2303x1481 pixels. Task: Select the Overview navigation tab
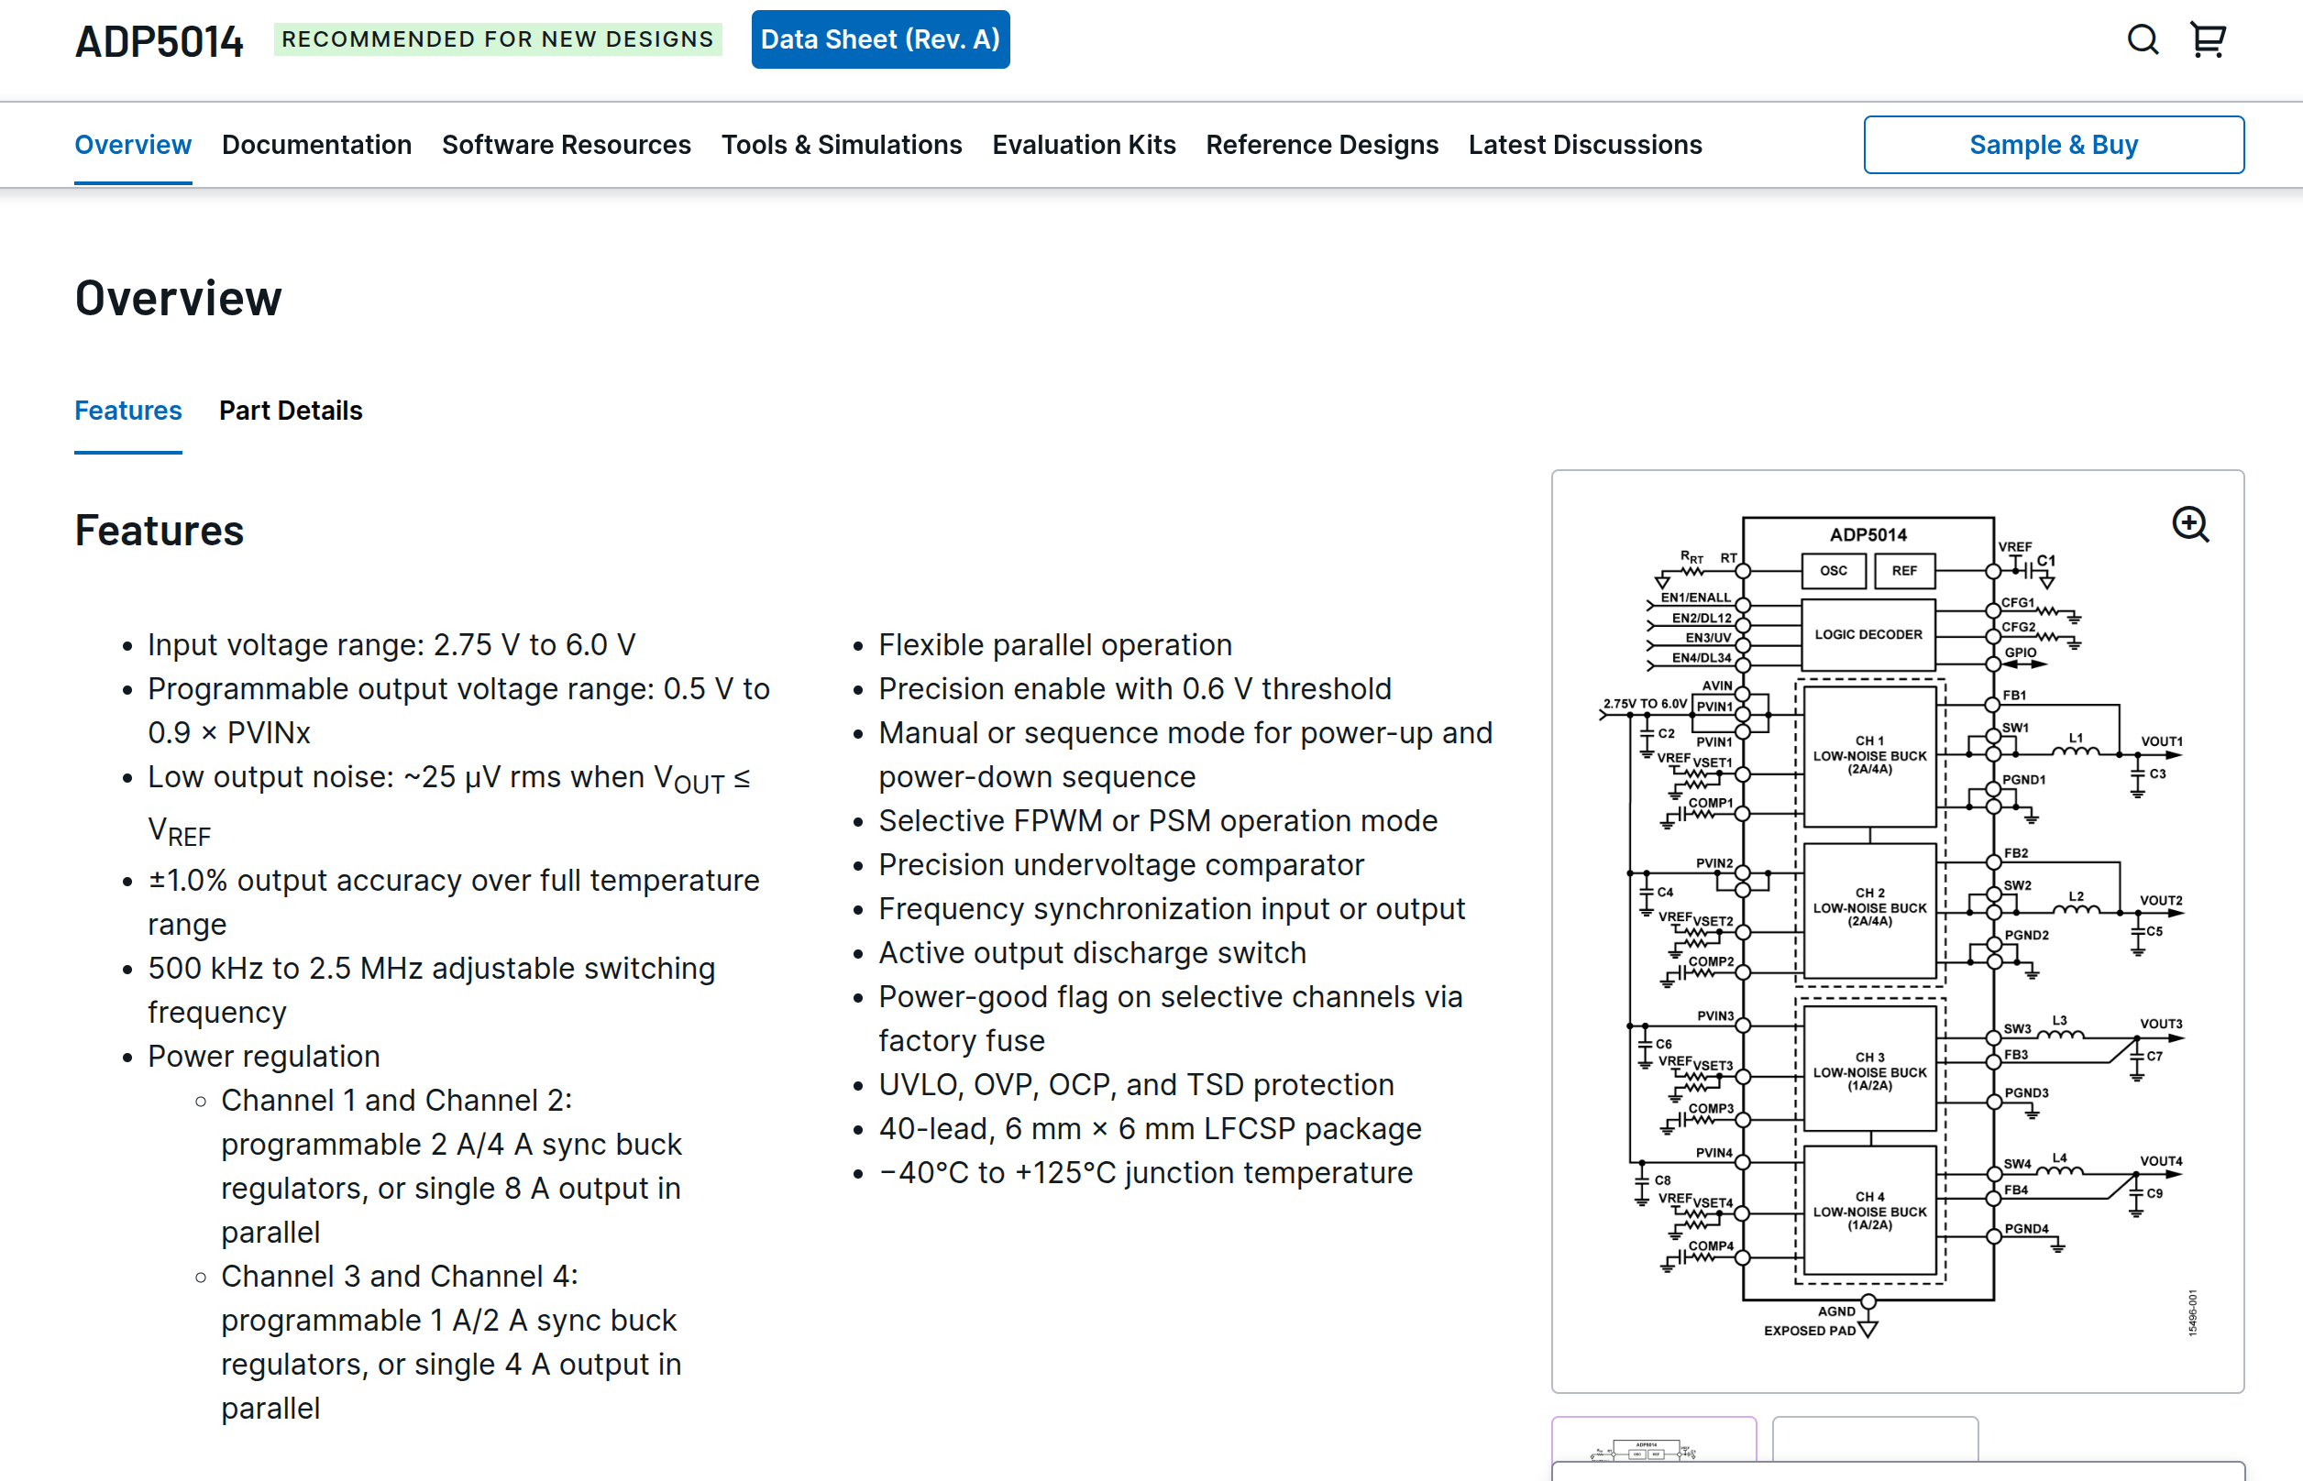tap(133, 145)
